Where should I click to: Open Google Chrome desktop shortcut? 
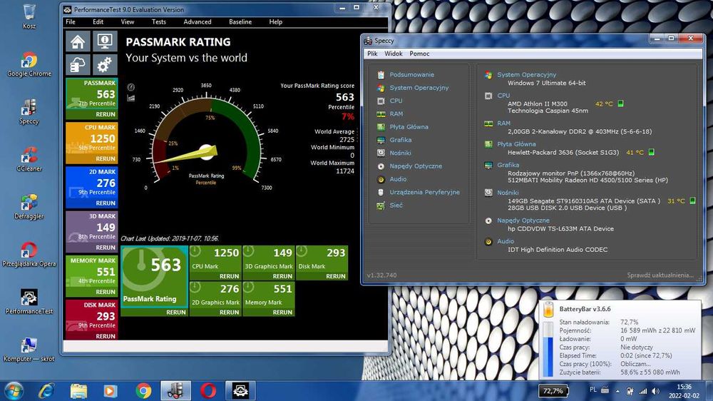point(29,65)
